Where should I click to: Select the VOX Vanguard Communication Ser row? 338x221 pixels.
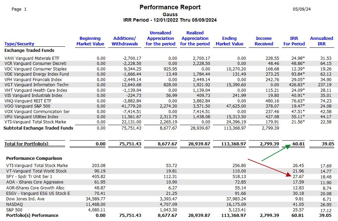[169, 112]
